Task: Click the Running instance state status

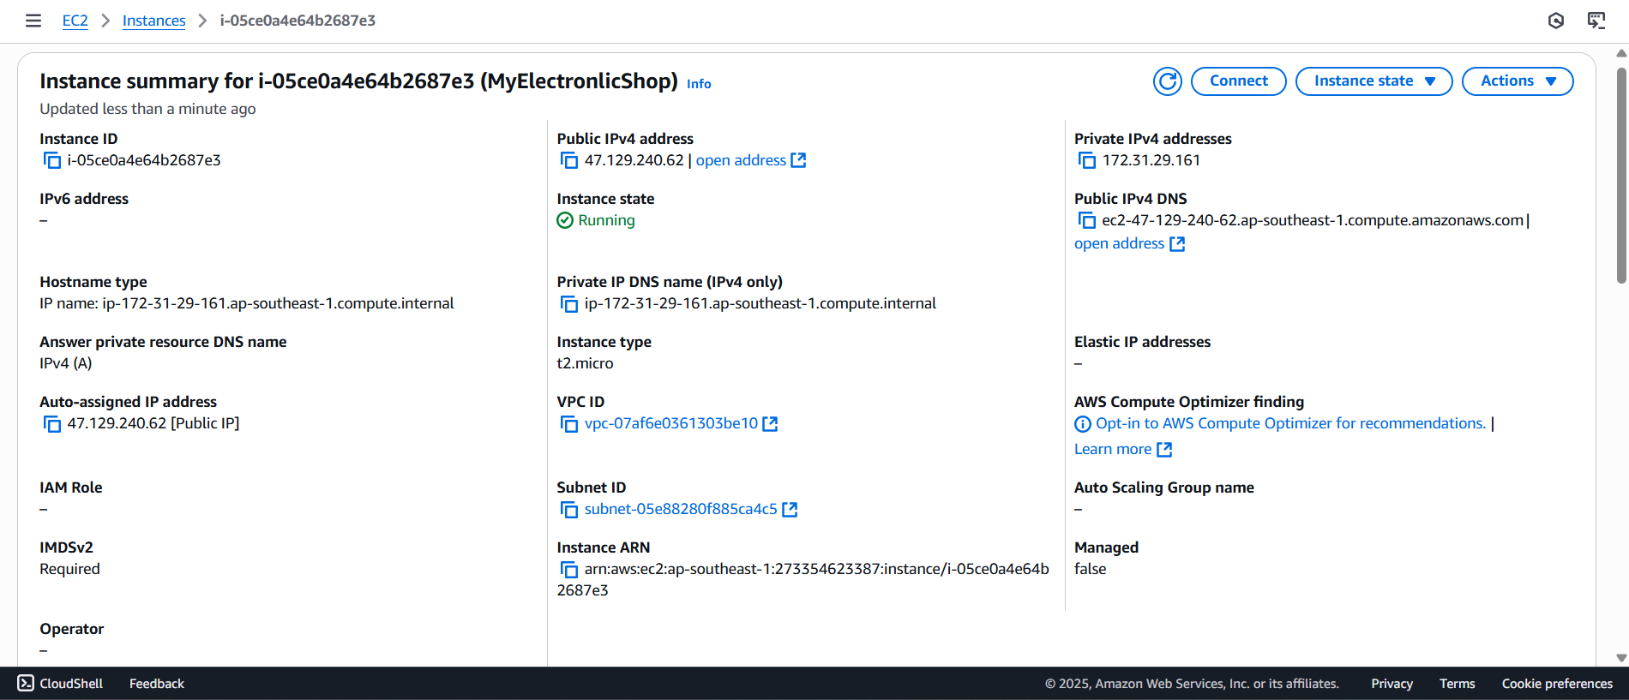Action: (596, 220)
